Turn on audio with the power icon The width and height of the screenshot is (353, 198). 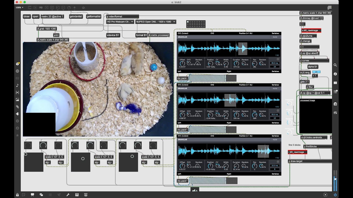(335, 195)
